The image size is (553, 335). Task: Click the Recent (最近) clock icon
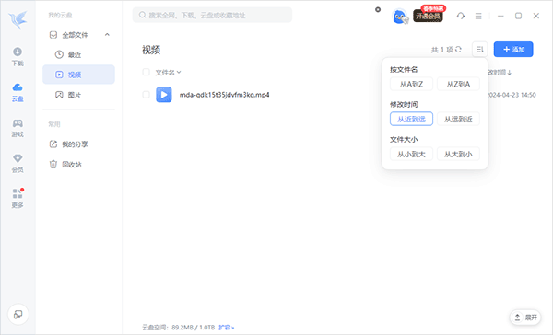pos(59,54)
